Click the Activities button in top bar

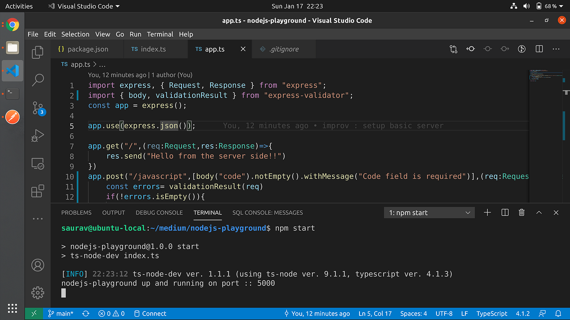(19, 6)
